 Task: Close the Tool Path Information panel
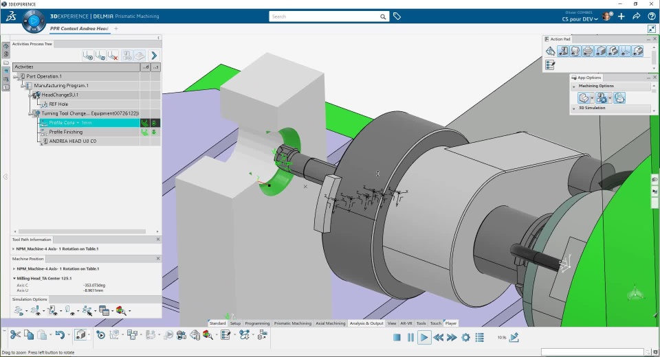[158, 240]
